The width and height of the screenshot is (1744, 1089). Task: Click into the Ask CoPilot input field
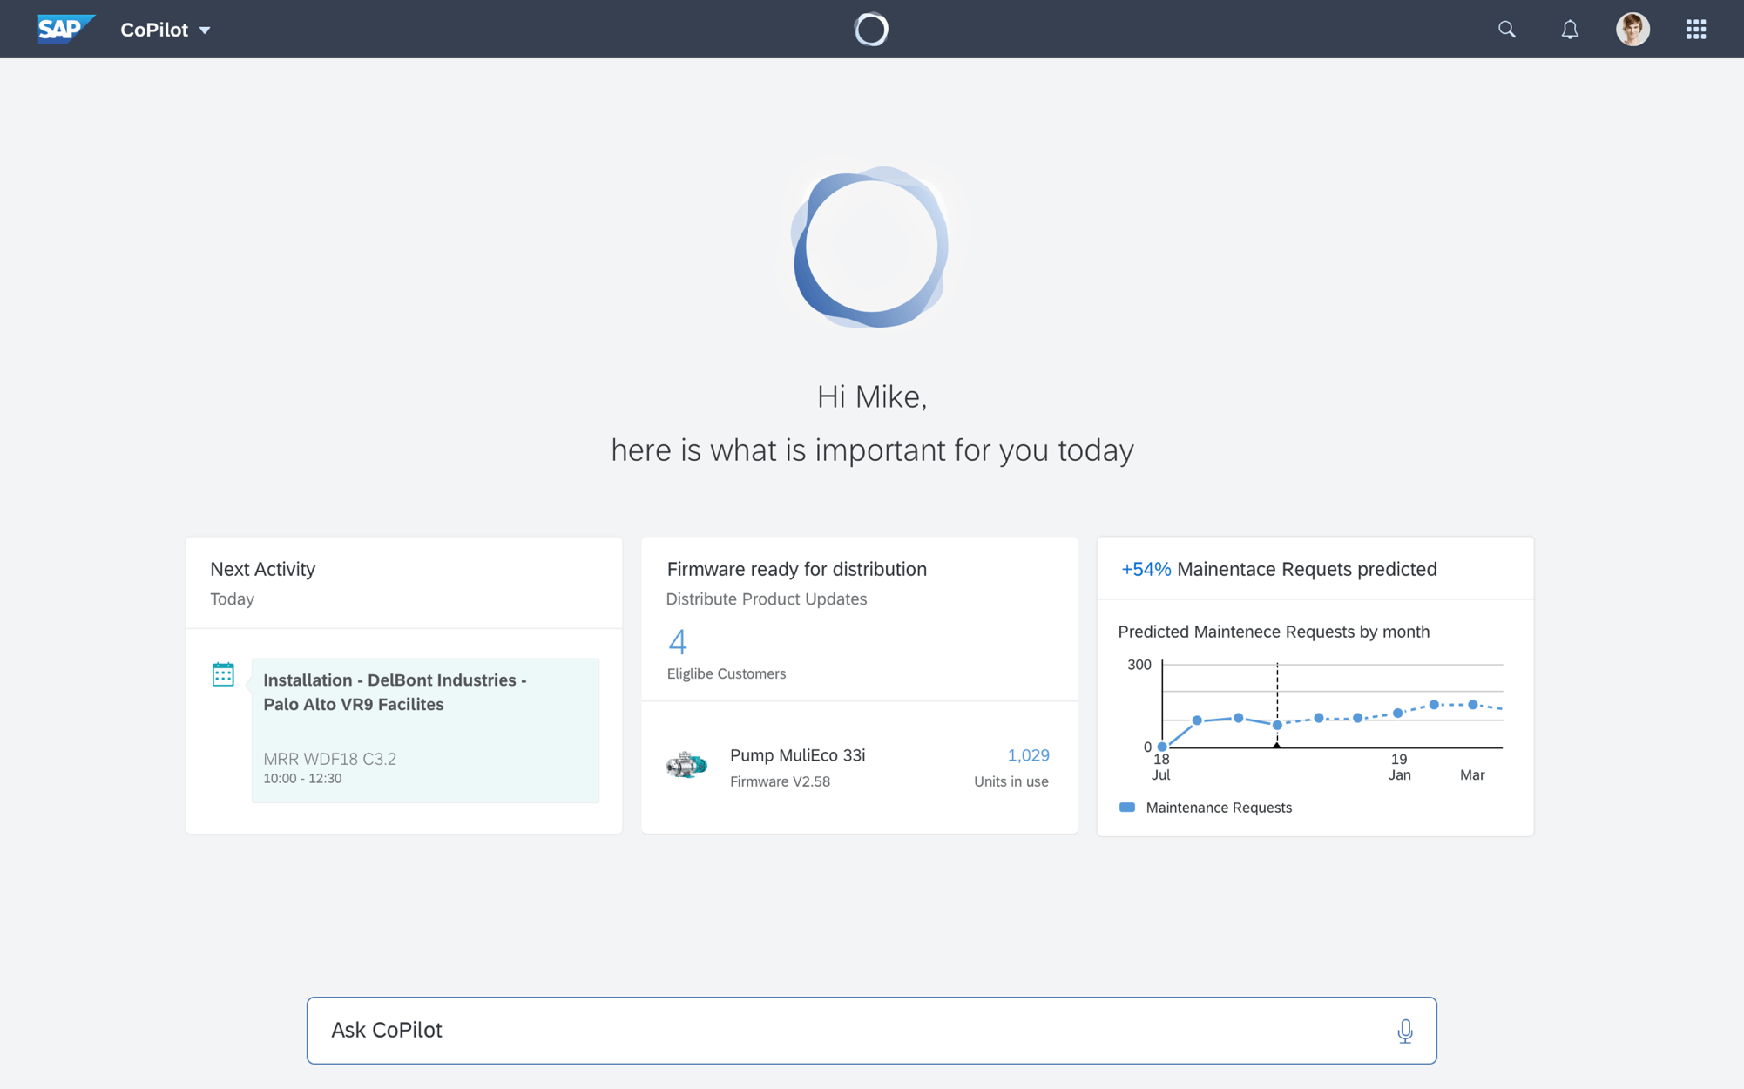tap(871, 1030)
